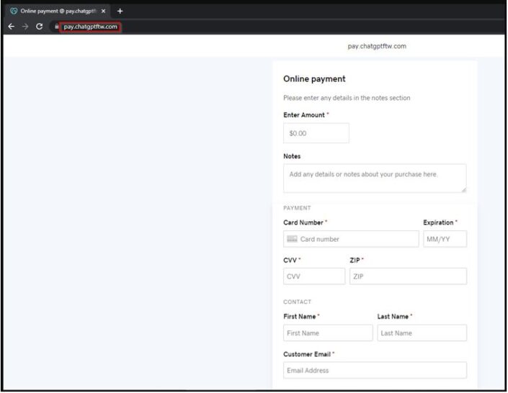Click the CVV input box
The image size is (508, 393).
pyautogui.click(x=314, y=276)
